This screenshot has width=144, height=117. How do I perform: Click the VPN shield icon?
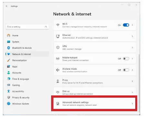pos(58,47)
